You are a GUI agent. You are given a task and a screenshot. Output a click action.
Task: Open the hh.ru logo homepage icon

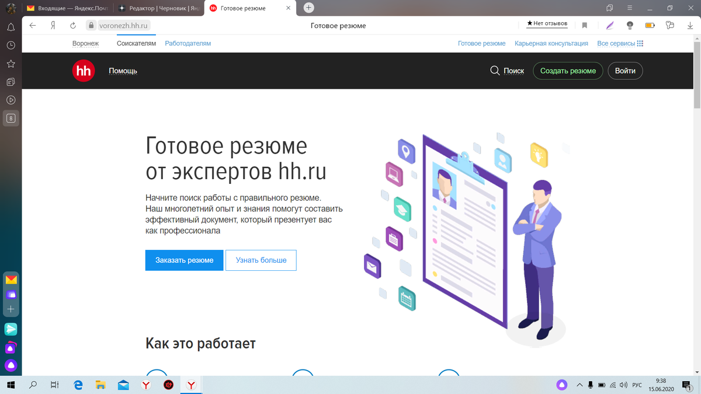[x=83, y=71]
